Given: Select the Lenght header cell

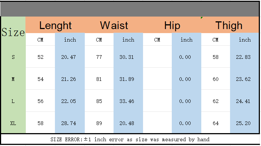Looking at the screenshot, I should 55,25.
